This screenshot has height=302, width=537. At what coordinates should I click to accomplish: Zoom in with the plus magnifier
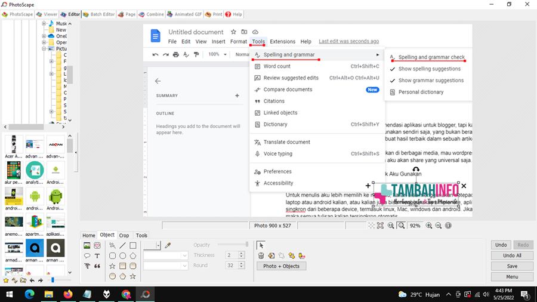click(x=429, y=225)
